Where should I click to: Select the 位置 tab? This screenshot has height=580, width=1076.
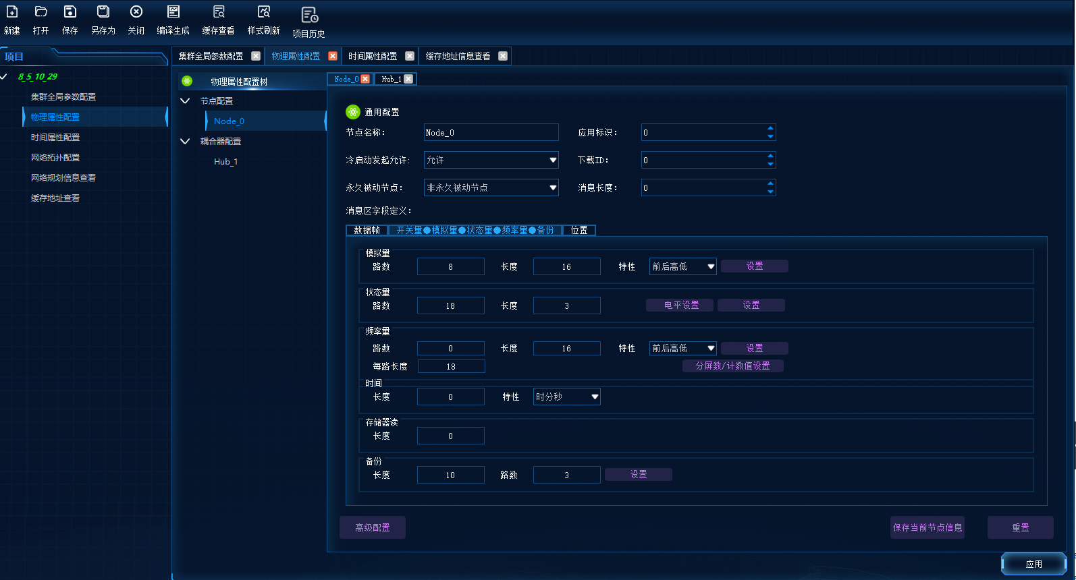point(579,230)
